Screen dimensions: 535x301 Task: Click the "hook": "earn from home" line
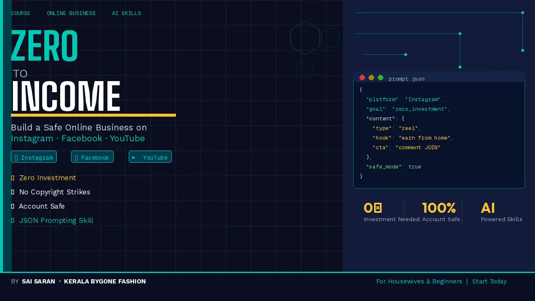pyautogui.click(x=413, y=138)
